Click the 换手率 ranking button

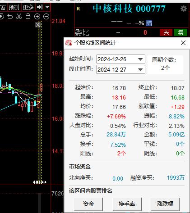[127, 204]
